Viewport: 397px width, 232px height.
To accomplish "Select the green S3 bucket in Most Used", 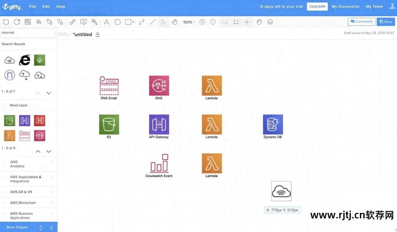I will (10, 121).
